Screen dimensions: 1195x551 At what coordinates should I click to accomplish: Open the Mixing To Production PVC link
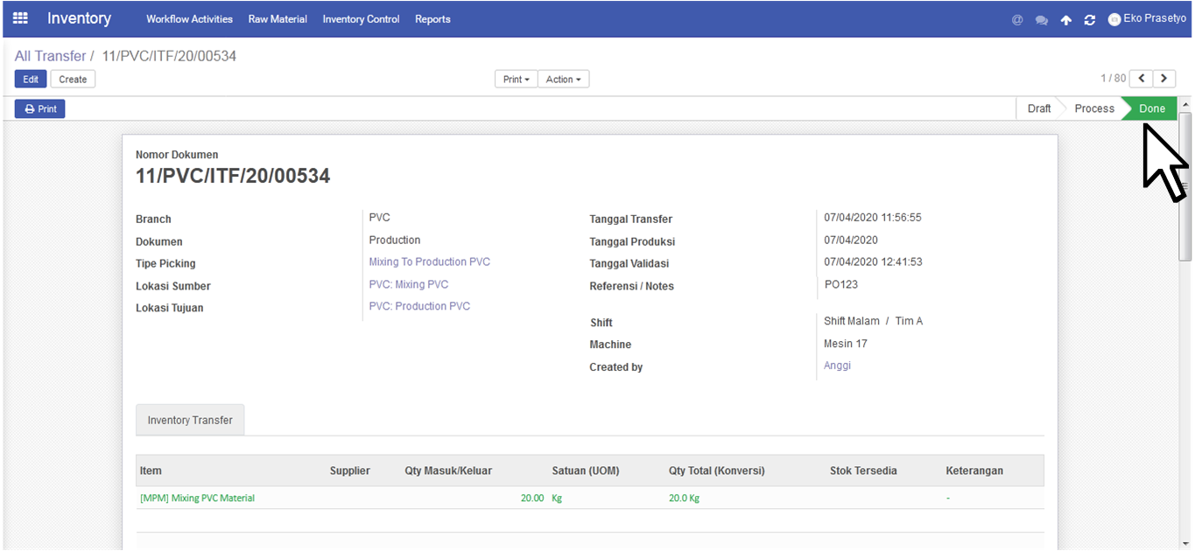430,262
